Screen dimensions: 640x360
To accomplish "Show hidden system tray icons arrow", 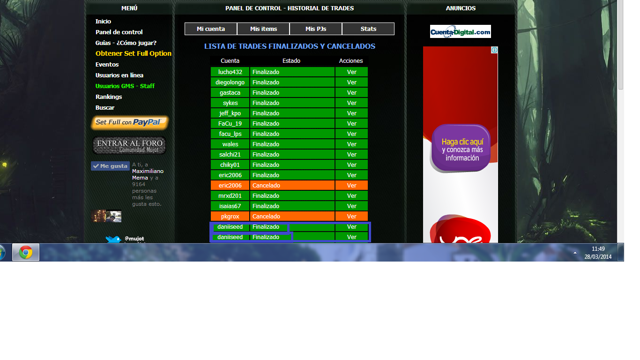I will pos(575,253).
